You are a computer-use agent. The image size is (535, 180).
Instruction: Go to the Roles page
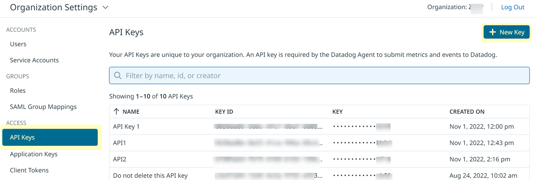18,91
